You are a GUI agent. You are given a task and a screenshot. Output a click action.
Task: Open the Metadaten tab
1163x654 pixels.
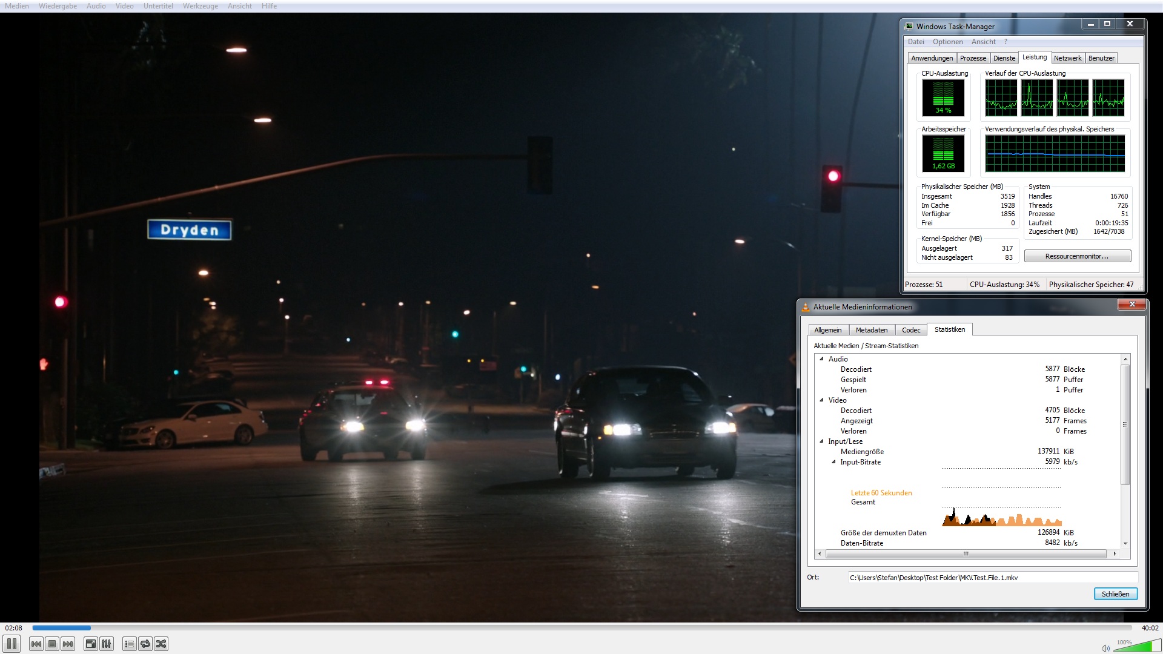(871, 330)
